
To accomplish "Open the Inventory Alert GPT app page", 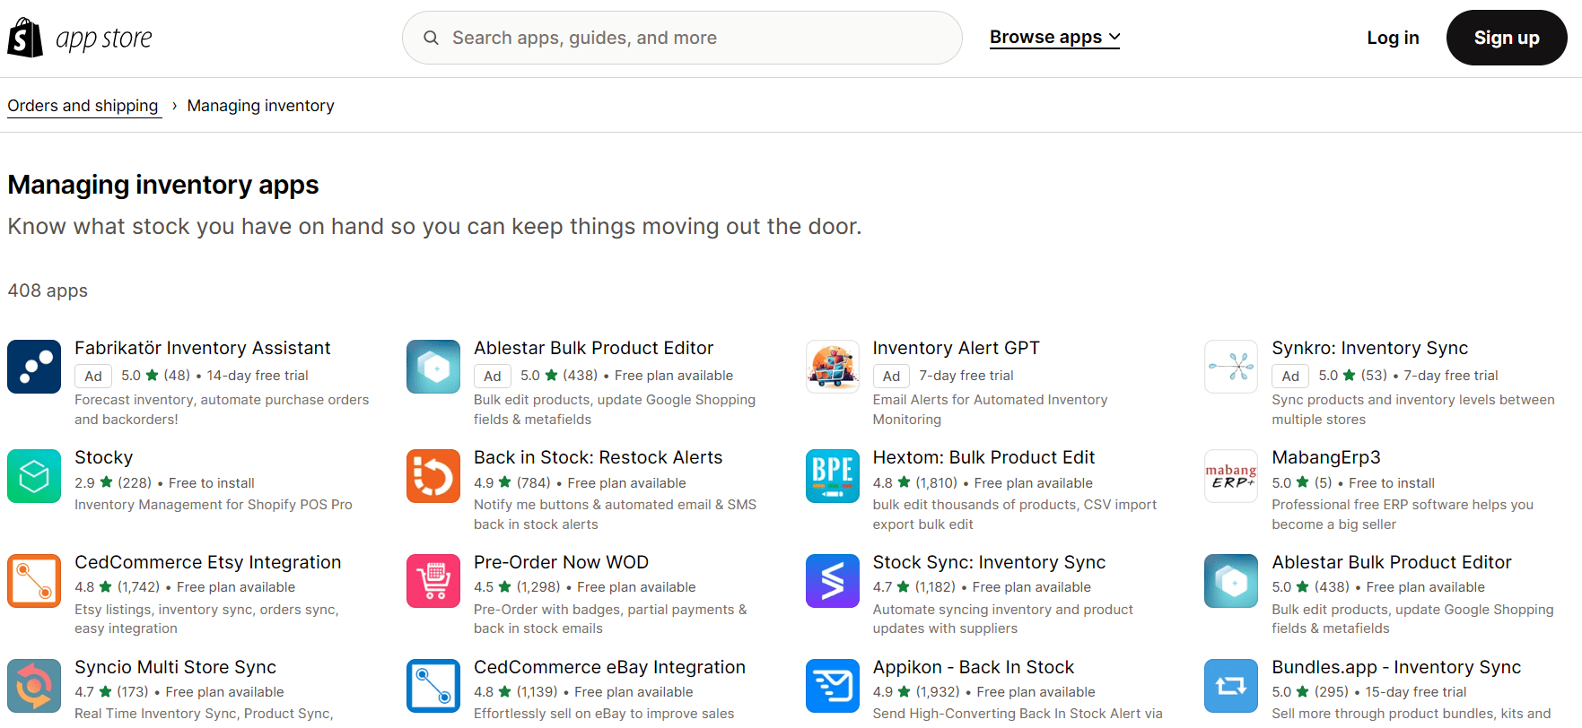I will click(956, 348).
